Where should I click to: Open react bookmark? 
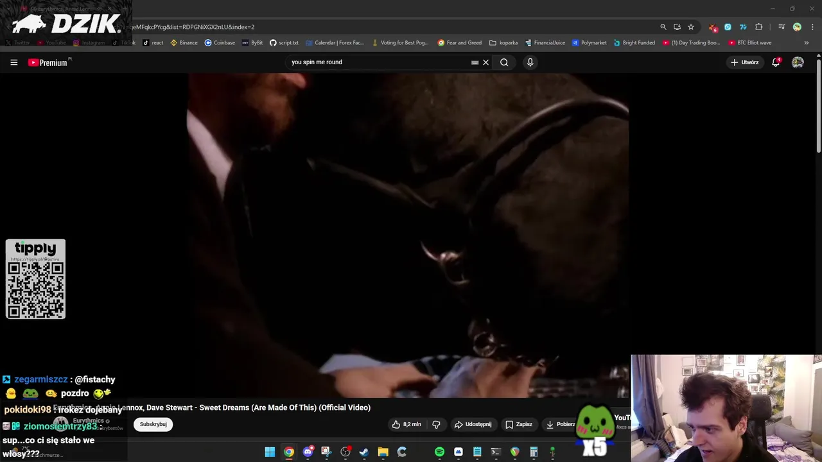coord(153,43)
